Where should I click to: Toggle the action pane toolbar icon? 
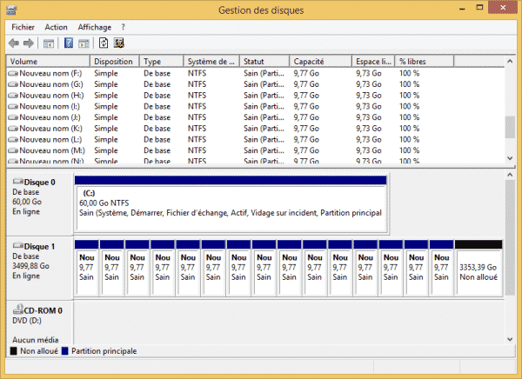pyautogui.click(x=84, y=43)
